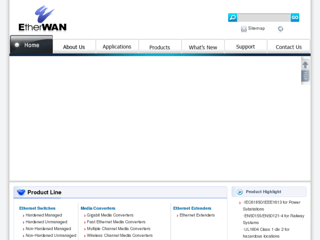Click the Sitemap icon
This screenshot has width=320, height=240.
244,29
